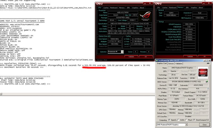Click the CPU Name field AMD A10-7850K
The width and height of the screenshot is (213, 129).
coord(123,12)
